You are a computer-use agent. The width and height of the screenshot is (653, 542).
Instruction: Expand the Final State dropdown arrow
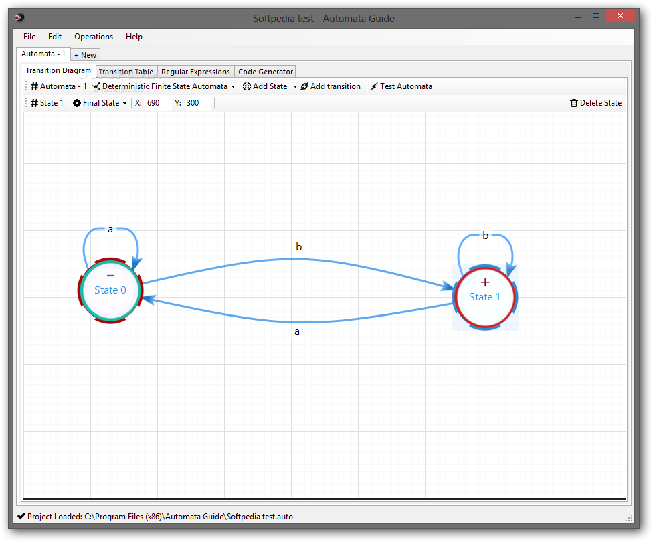(x=124, y=103)
